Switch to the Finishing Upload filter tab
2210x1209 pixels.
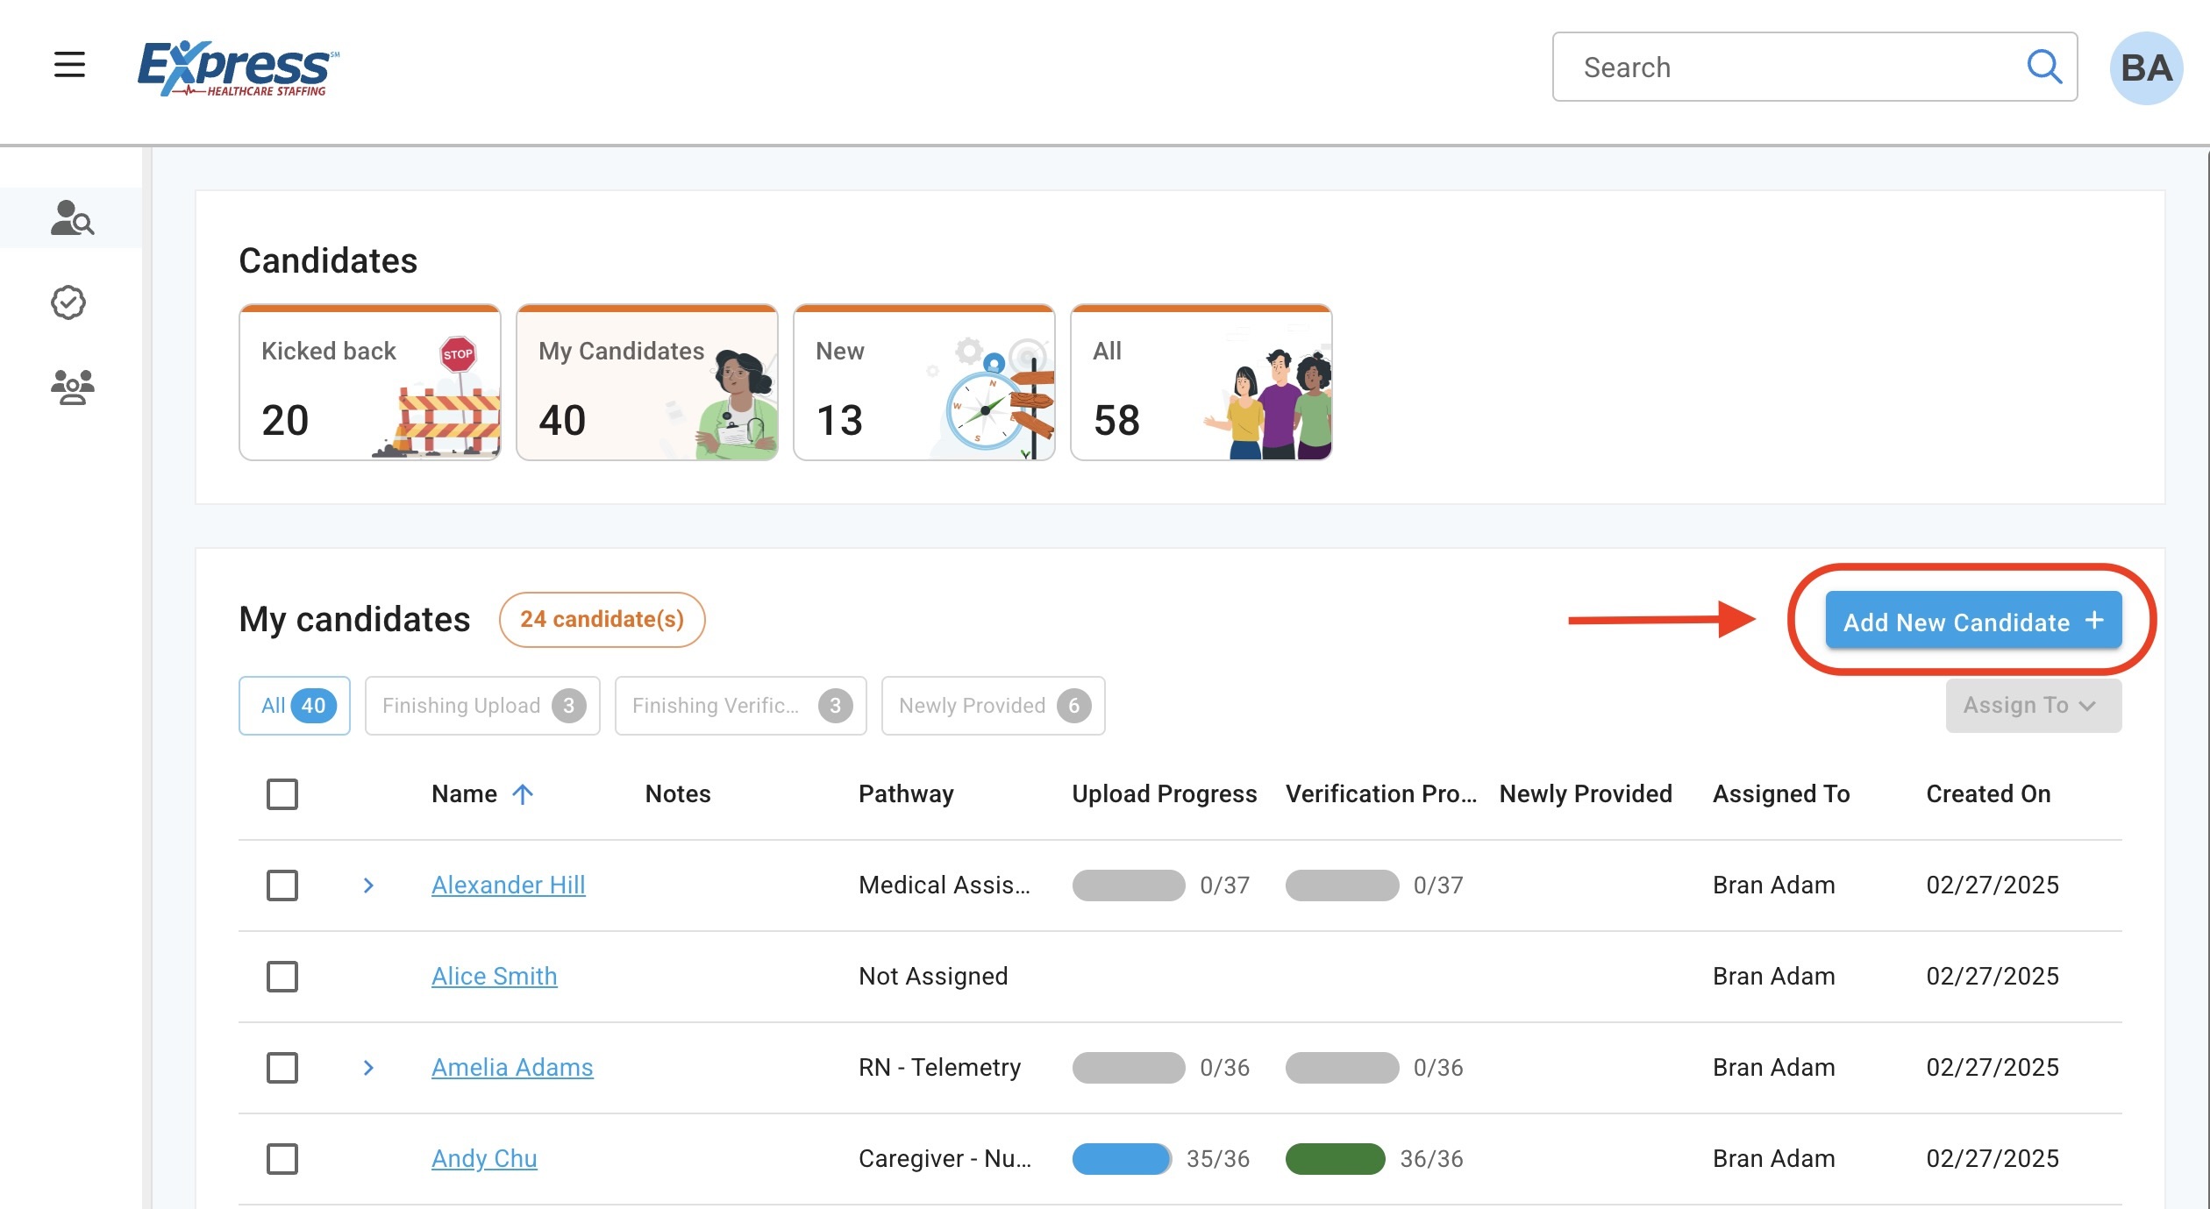click(x=482, y=706)
